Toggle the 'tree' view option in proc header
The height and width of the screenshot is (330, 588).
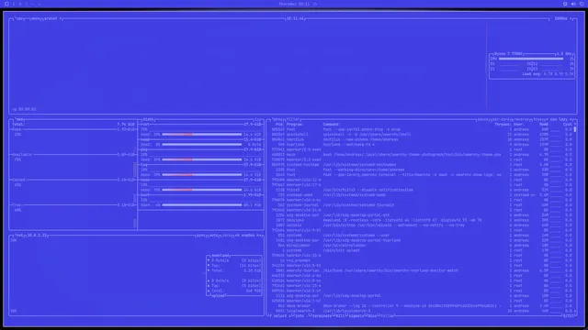coord(538,119)
